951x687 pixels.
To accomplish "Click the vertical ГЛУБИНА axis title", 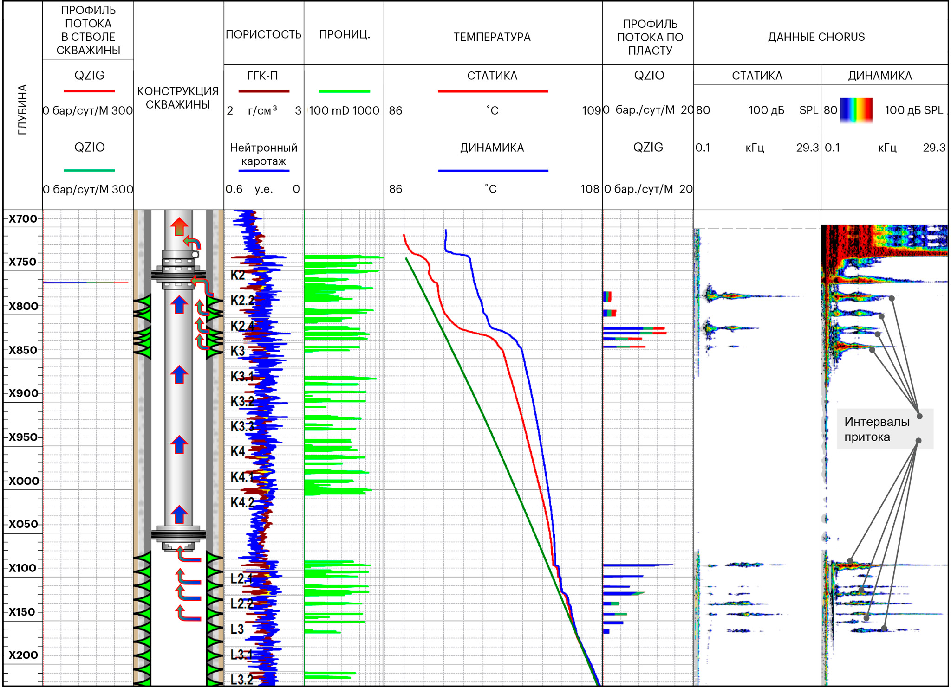I will point(22,110).
